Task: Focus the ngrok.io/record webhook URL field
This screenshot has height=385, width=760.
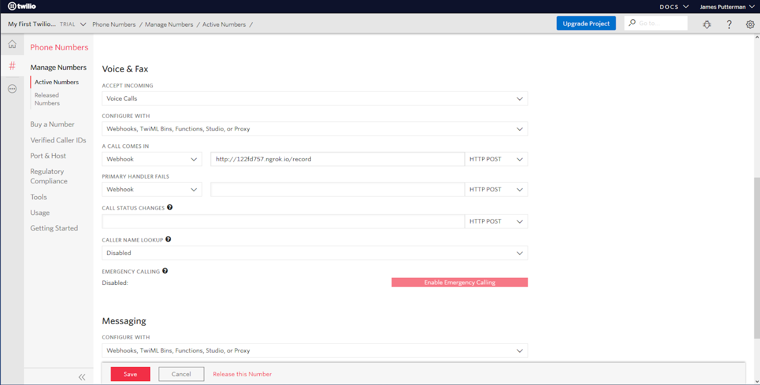Action: tap(337, 159)
